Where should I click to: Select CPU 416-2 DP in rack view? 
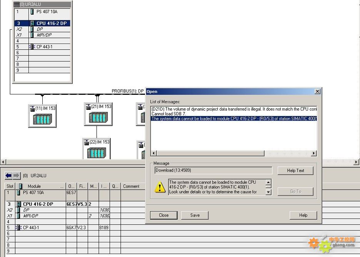click(x=42, y=23)
